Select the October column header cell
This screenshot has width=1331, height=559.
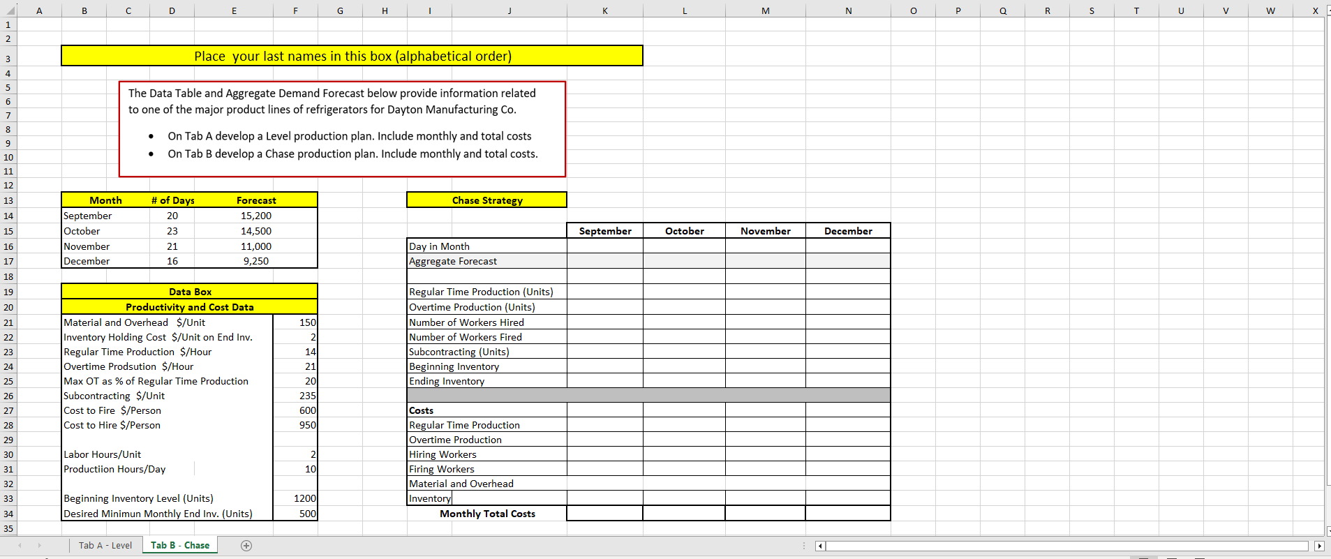point(685,231)
